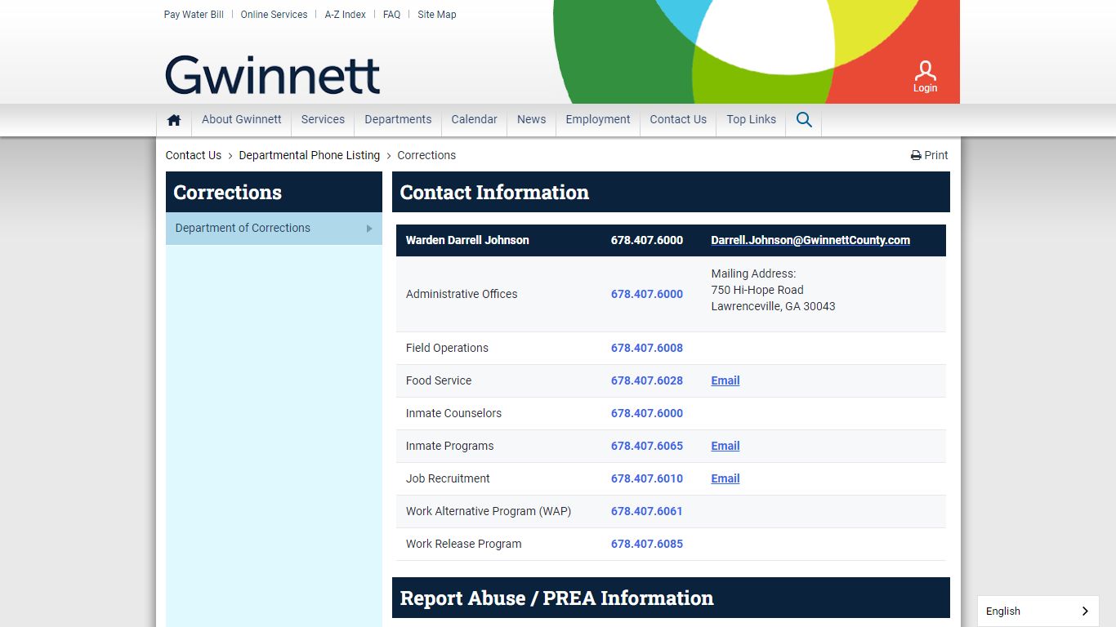The image size is (1116, 627).
Task: Select the Corrections breadcrumb text
Action: (x=426, y=155)
